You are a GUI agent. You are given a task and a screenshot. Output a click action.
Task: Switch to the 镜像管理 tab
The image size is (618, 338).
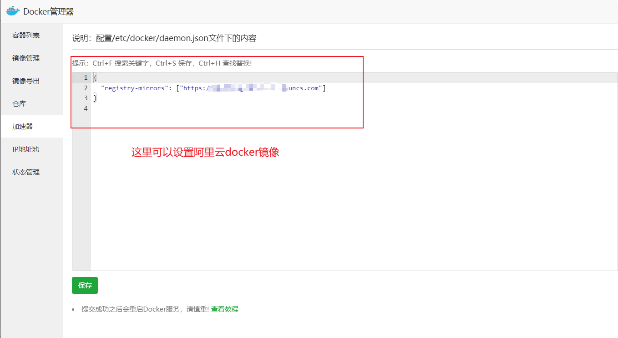click(x=32, y=58)
